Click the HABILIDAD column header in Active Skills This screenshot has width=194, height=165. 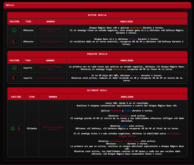click(x=127, y=21)
